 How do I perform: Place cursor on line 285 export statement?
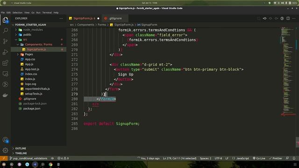[x=111, y=124]
